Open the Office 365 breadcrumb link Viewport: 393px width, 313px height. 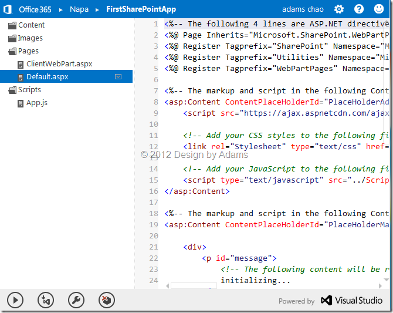pos(35,9)
